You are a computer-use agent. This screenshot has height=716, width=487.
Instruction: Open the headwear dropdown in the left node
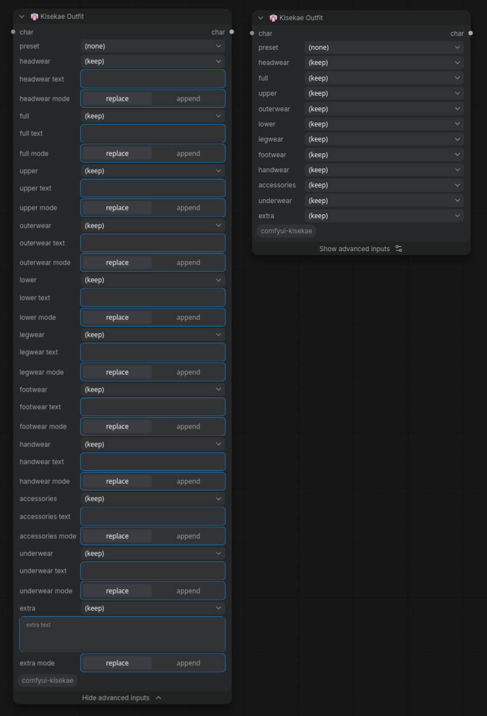(153, 61)
